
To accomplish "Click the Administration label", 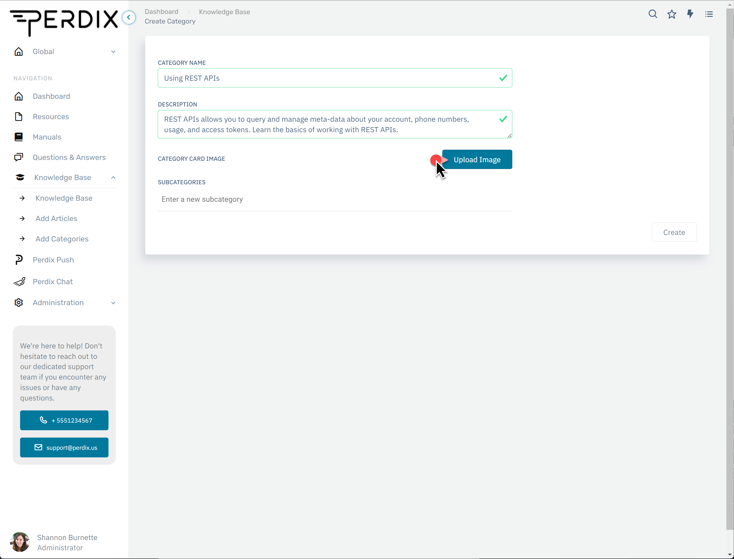I will (58, 303).
